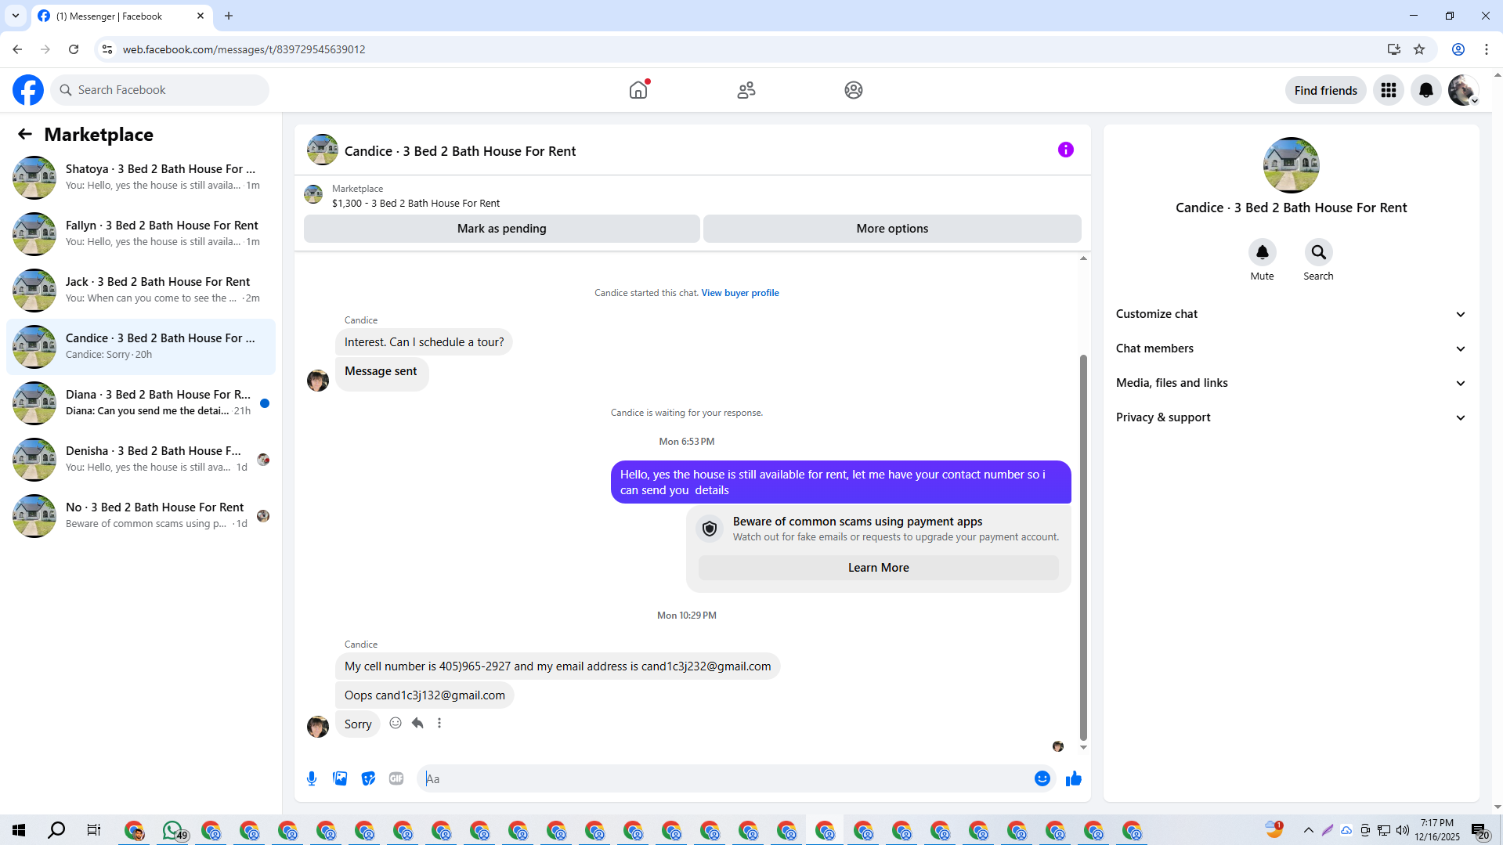Click Mark as pending button

click(x=502, y=229)
